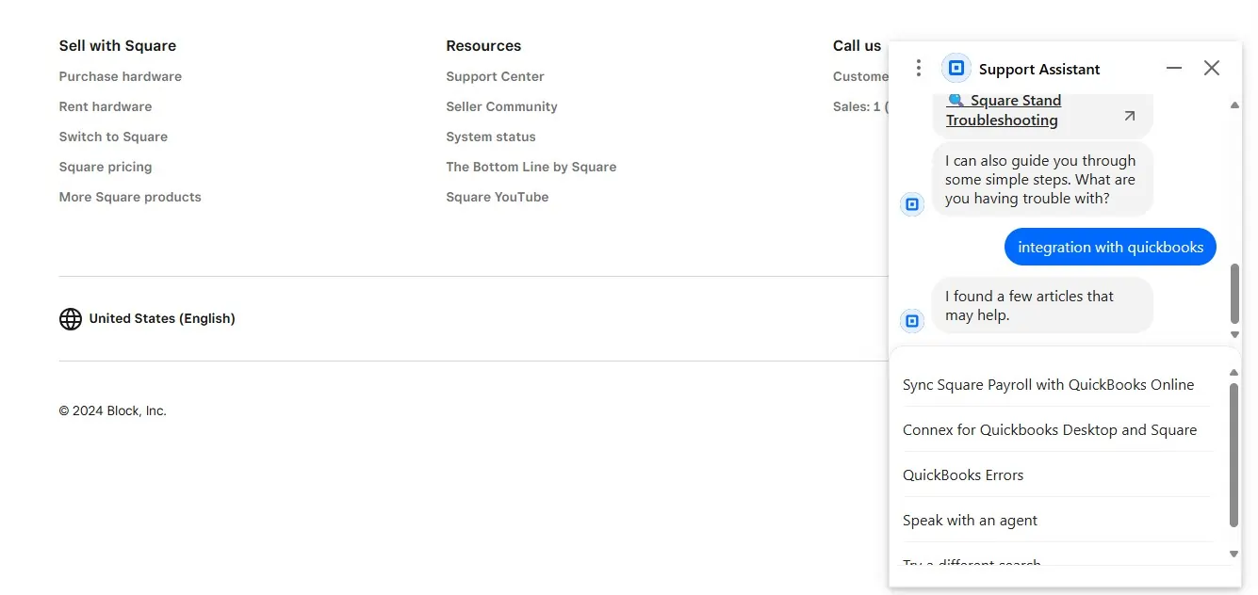Open the Purchase hardware link
Screen dimensions: 1258x595
point(120,76)
